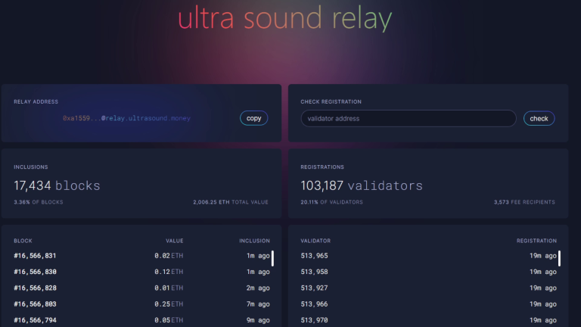Click the RELAY ADDRESS section label
Image resolution: width=581 pixels, height=327 pixels.
[x=36, y=102]
